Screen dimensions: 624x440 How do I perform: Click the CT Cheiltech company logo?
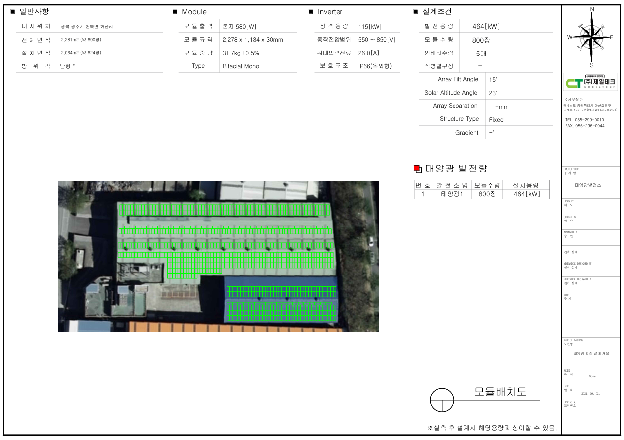pyautogui.click(x=591, y=82)
